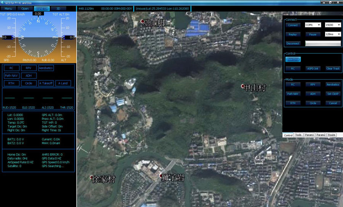
Task: Select RPV in the Mode group
Action: click(313, 85)
